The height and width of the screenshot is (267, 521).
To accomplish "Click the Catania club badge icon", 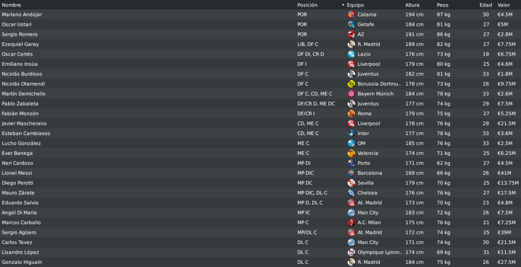I will (351, 15).
